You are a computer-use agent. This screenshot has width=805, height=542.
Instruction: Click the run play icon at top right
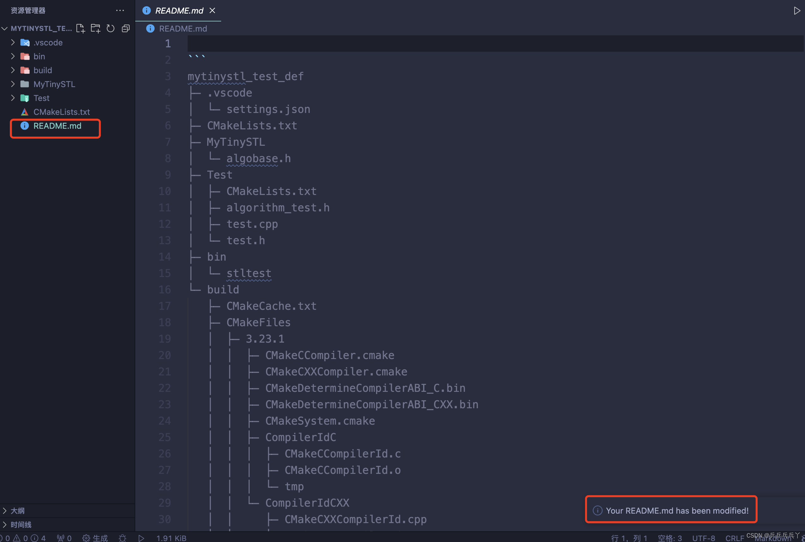click(x=797, y=11)
